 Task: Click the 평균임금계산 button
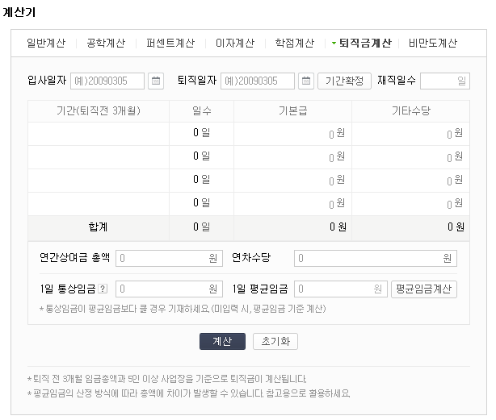pyautogui.click(x=424, y=289)
